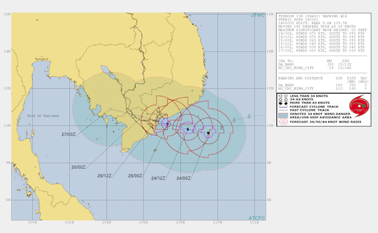Click the 'Less than 34 knots' legend symbol
Screen dimensions: 378x233
click(281, 96)
